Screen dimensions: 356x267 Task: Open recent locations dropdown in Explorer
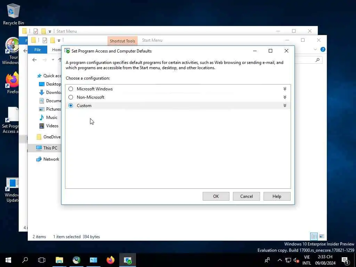(x=53, y=60)
